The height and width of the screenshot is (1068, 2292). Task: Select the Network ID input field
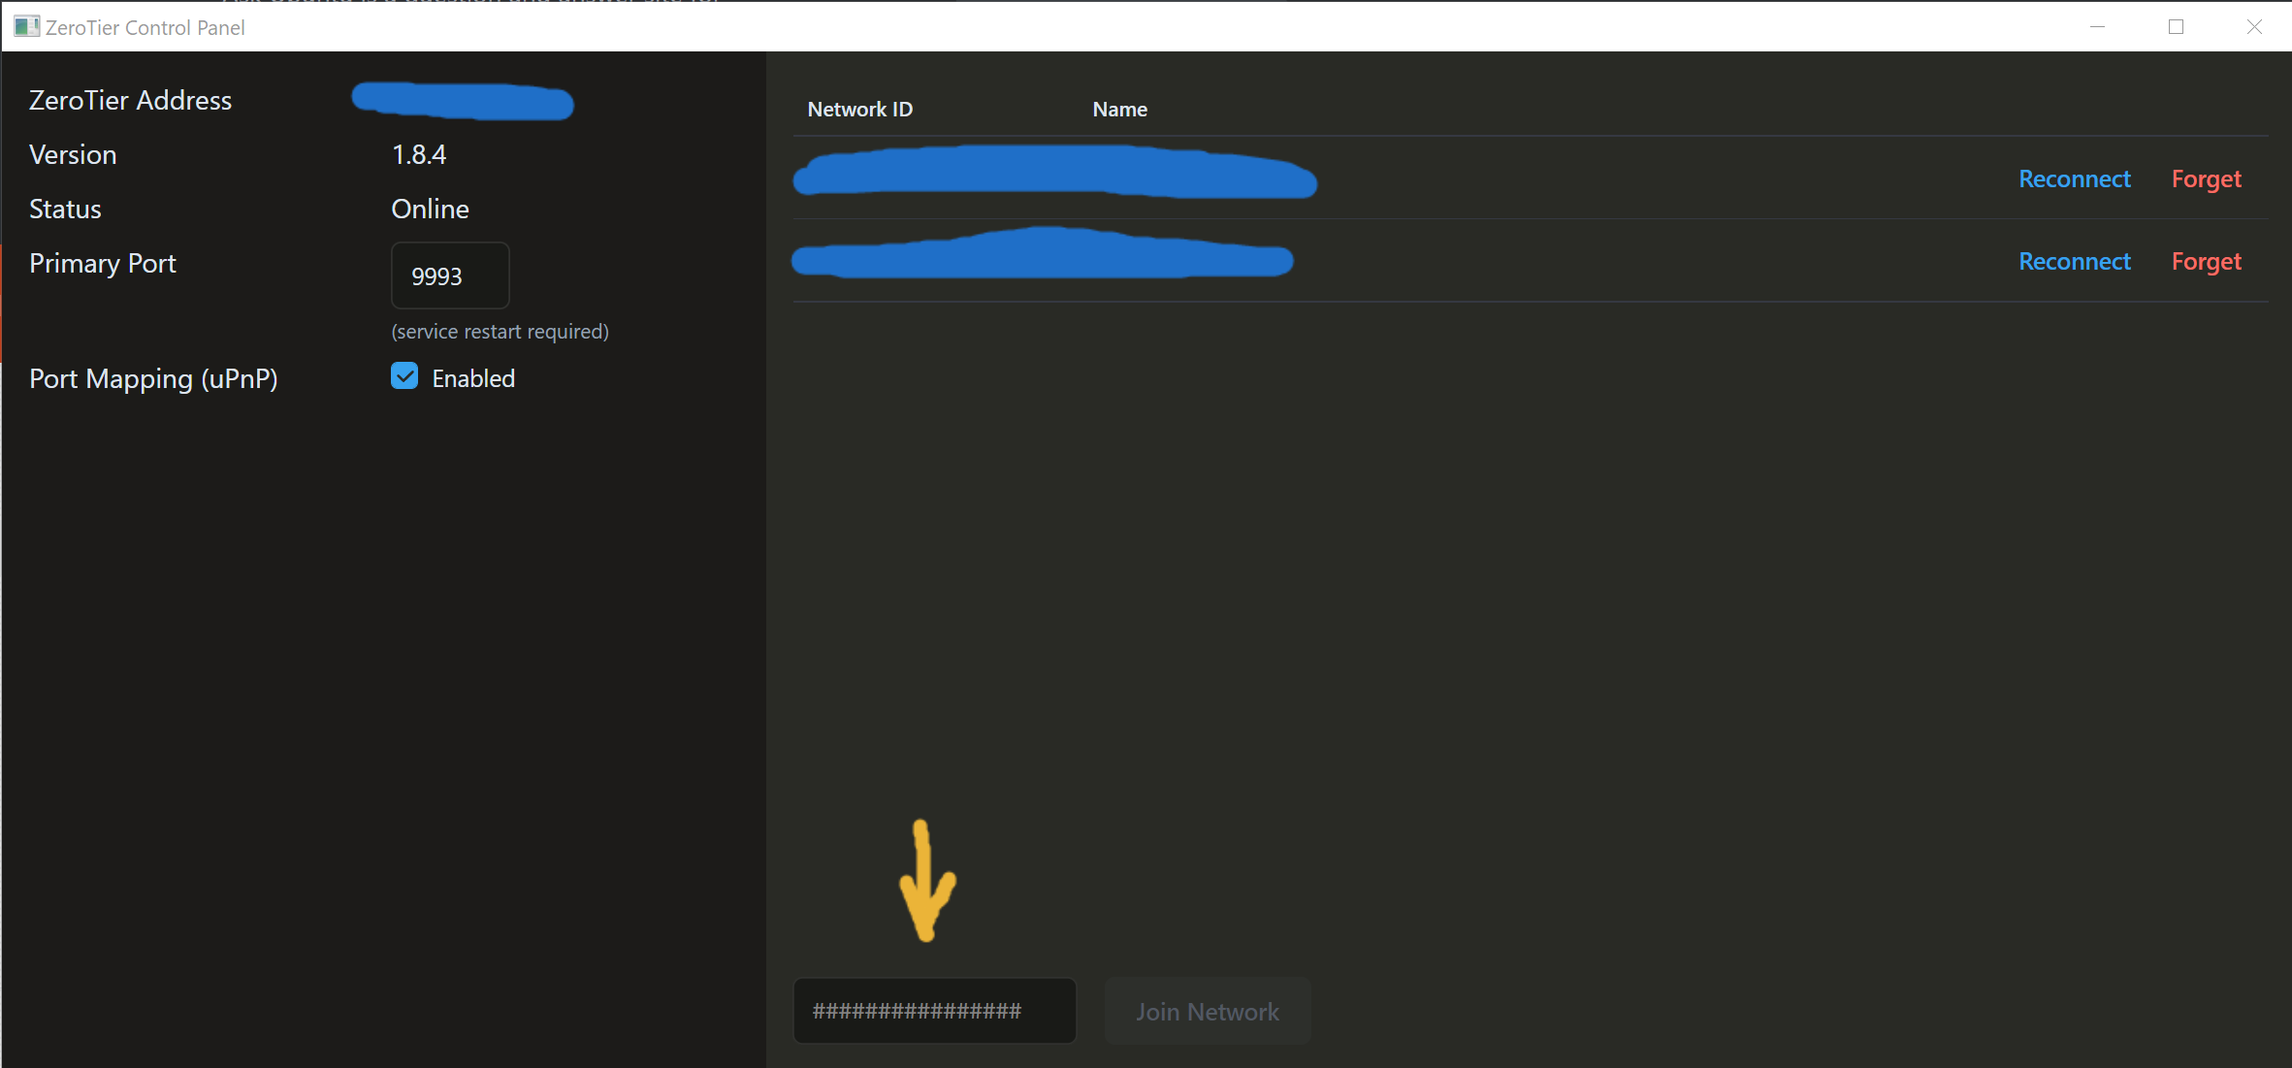coord(932,1010)
